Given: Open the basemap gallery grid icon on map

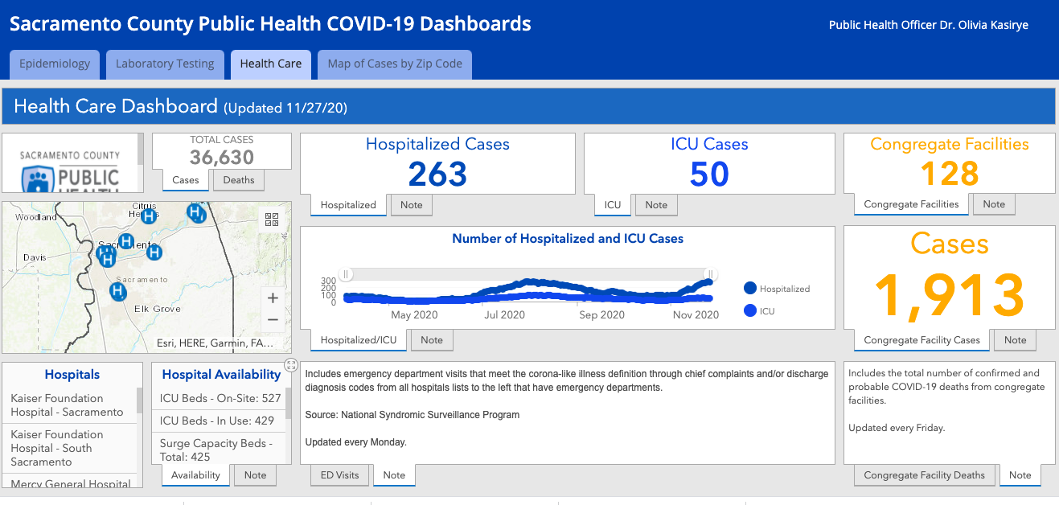Looking at the screenshot, I should click(272, 220).
